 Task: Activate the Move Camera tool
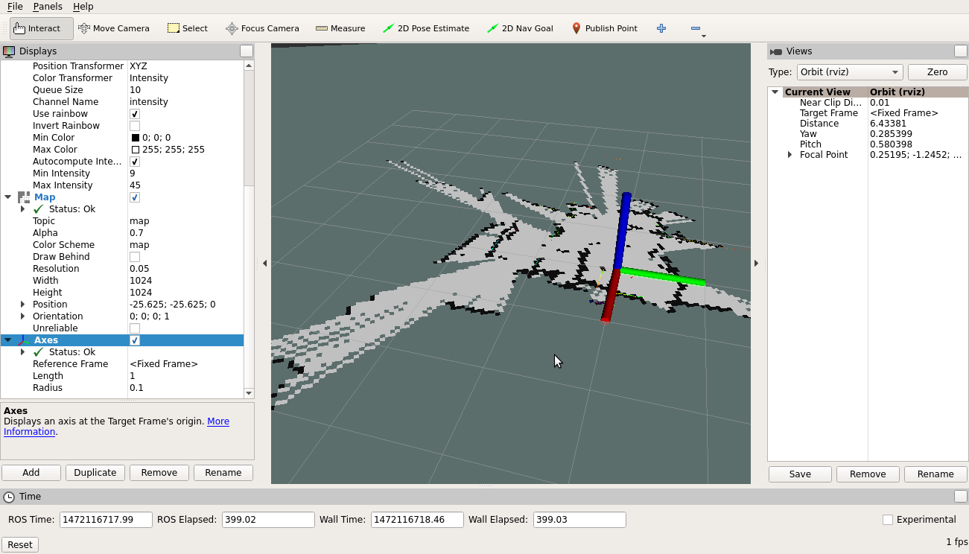click(x=113, y=28)
